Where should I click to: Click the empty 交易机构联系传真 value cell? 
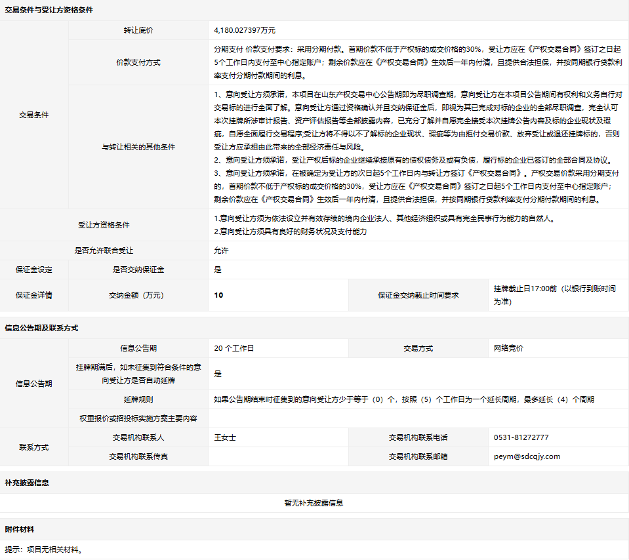(x=277, y=456)
